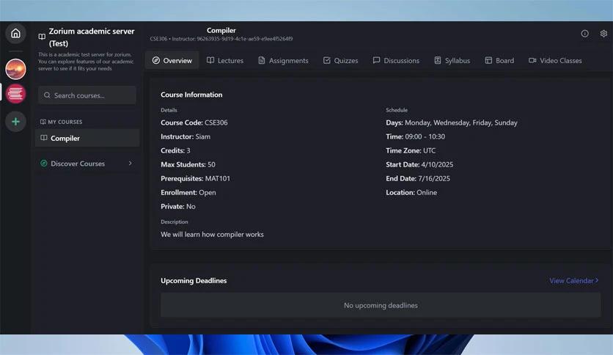Viewport: 613px width, 355px height.
Task: Open the Video Classes tab
Action: [555, 61]
